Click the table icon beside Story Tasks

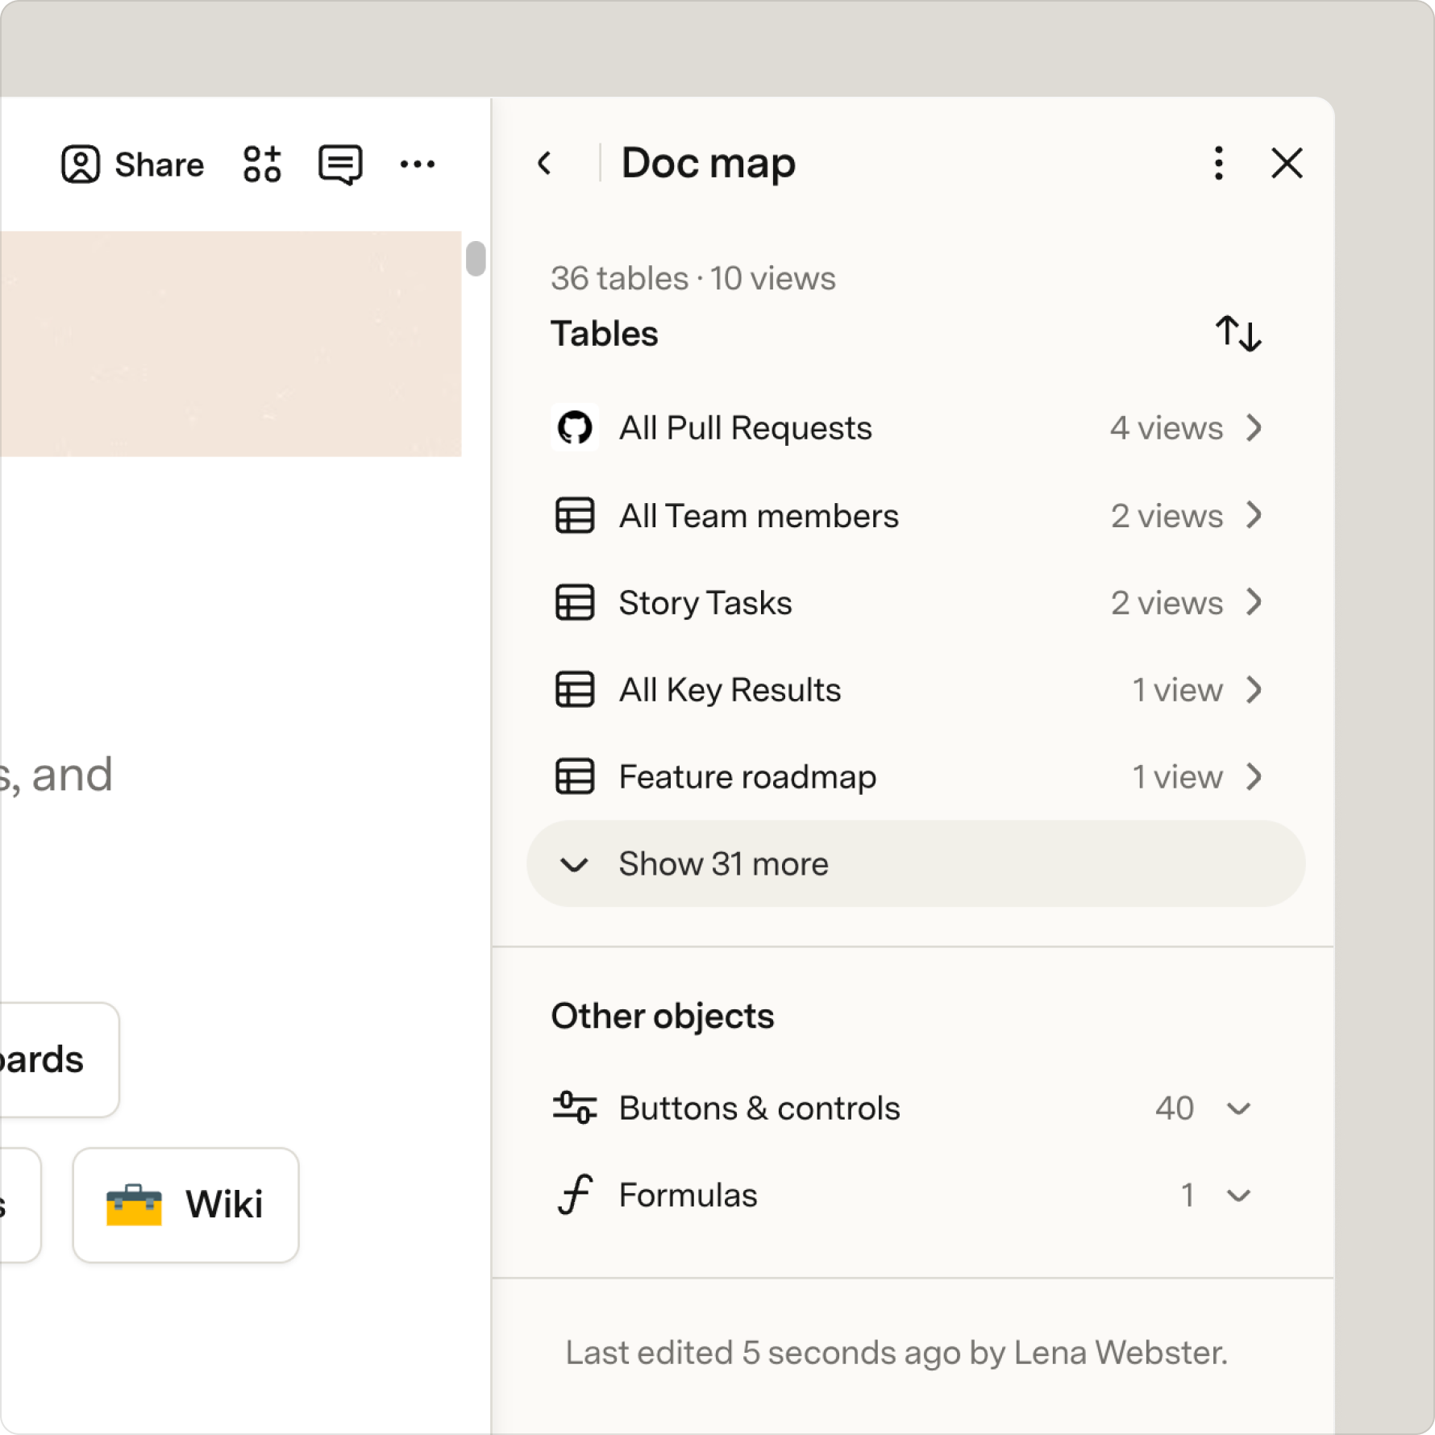[x=575, y=603]
